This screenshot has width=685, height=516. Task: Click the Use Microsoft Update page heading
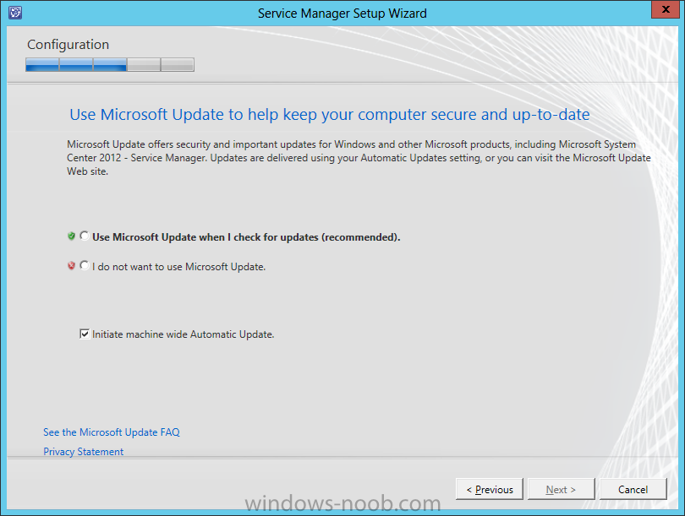(x=330, y=115)
